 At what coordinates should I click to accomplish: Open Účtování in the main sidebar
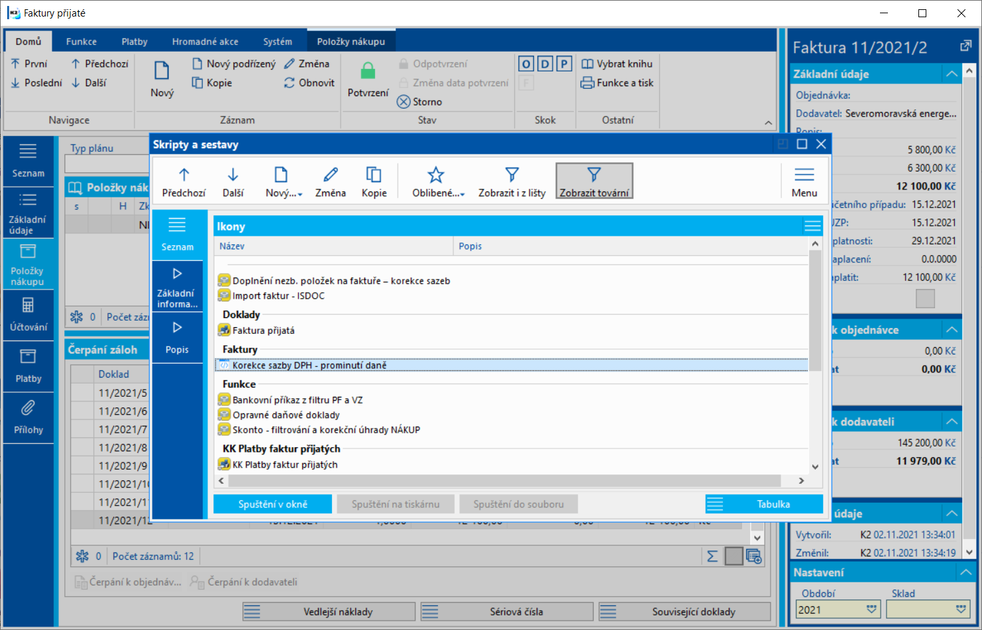coord(28,315)
